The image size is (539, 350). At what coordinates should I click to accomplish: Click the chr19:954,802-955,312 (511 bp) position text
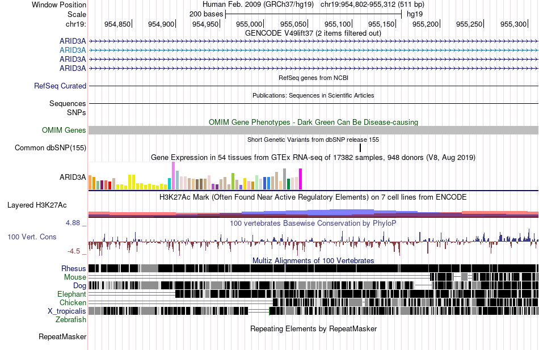coord(372,5)
